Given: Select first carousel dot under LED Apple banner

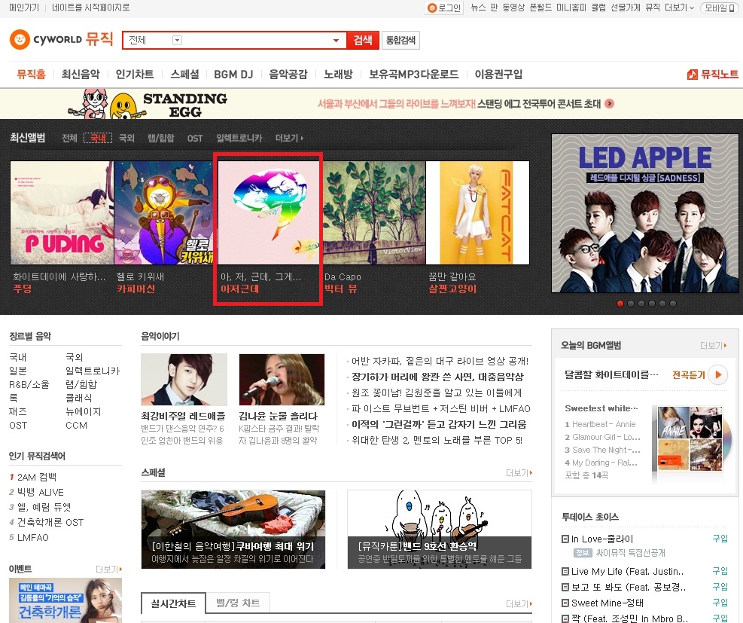Looking at the screenshot, I should pyautogui.click(x=620, y=304).
